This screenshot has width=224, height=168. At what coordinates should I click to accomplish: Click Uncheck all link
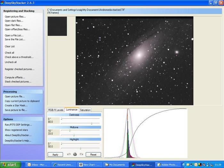(x=11, y=62)
